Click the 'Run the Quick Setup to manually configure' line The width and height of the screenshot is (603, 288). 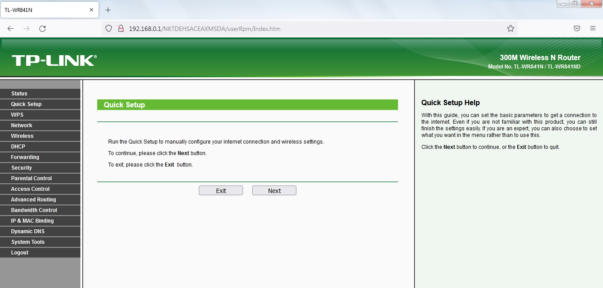pyautogui.click(x=216, y=142)
